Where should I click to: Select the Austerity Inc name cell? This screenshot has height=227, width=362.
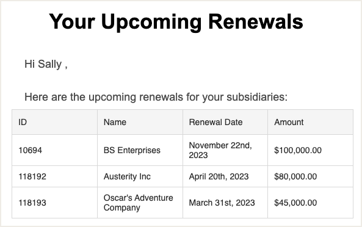pyautogui.click(x=140, y=176)
